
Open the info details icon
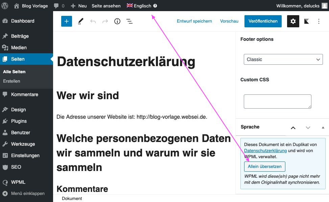tap(117, 21)
